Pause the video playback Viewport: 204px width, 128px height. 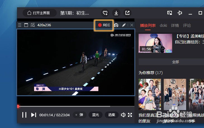pyautogui.click(x=24, y=115)
